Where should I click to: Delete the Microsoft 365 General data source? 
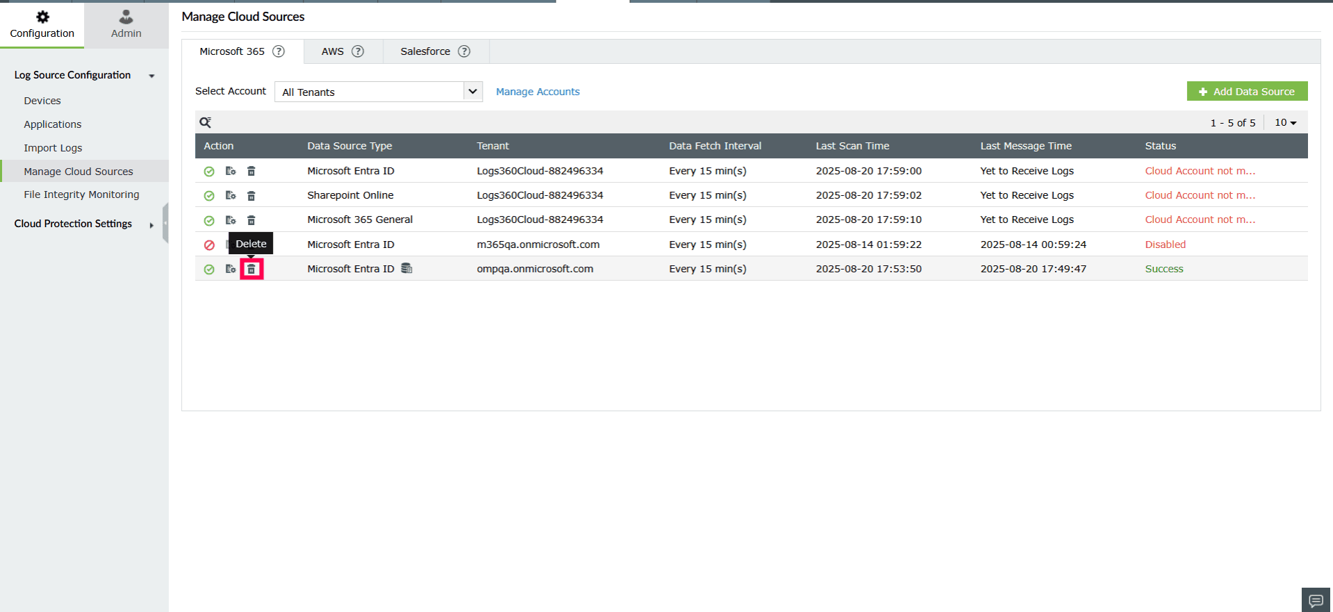(x=251, y=220)
